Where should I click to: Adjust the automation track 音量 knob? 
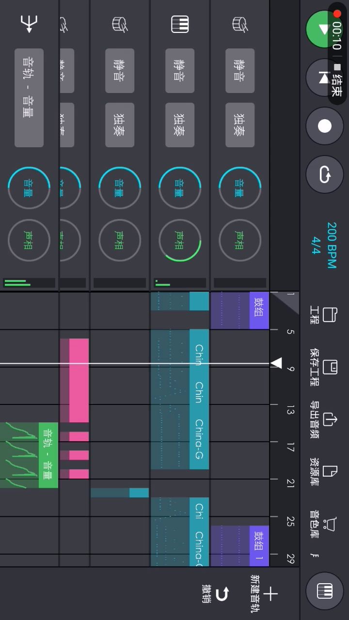(29, 188)
